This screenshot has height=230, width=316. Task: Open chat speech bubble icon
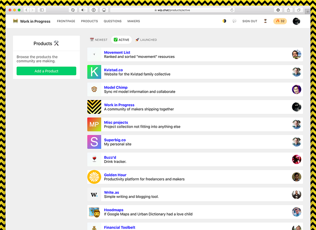(234, 21)
